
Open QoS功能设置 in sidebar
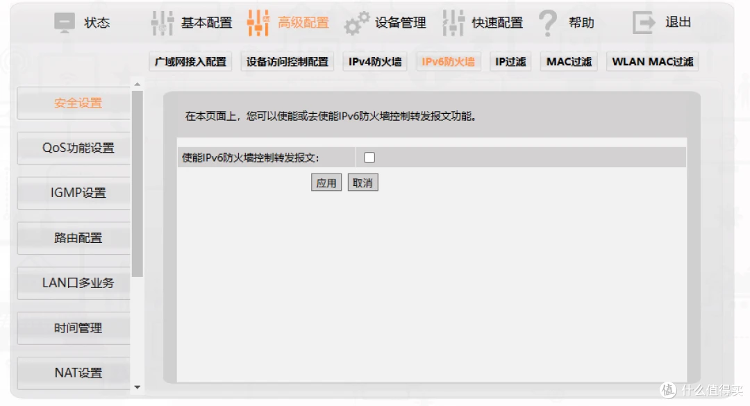click(74, 148)
